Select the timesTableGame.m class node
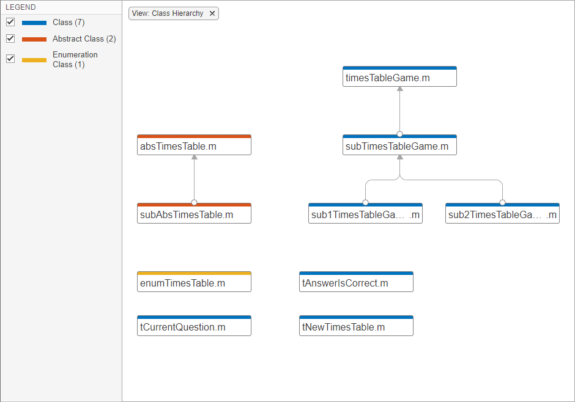The width and height of the screenshot is (575, 402). point(399,78)
